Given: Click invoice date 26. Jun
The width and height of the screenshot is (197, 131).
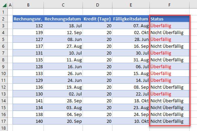Looking at the screenshot, I should click(x=63, y=73).
